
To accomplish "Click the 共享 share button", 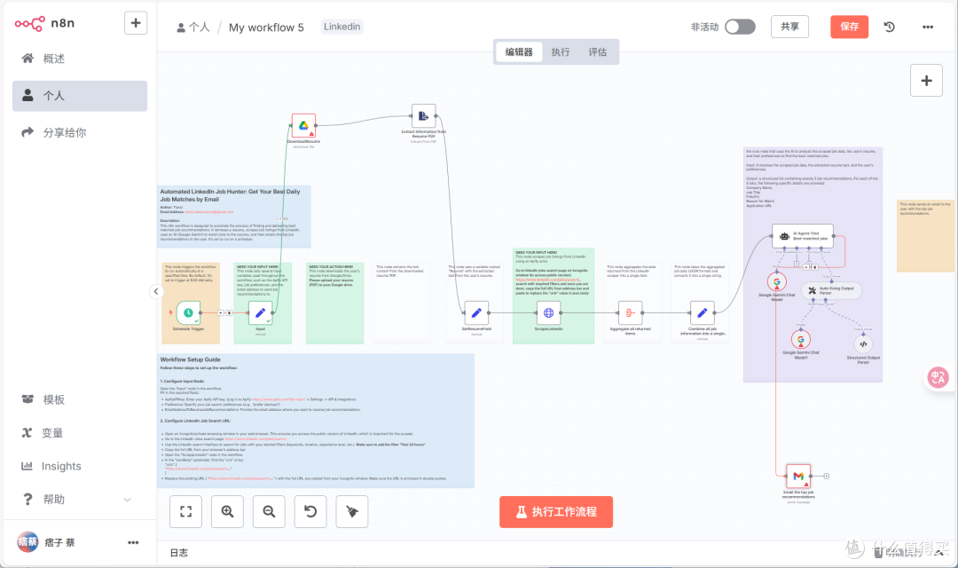I will [x=789, y=27].
